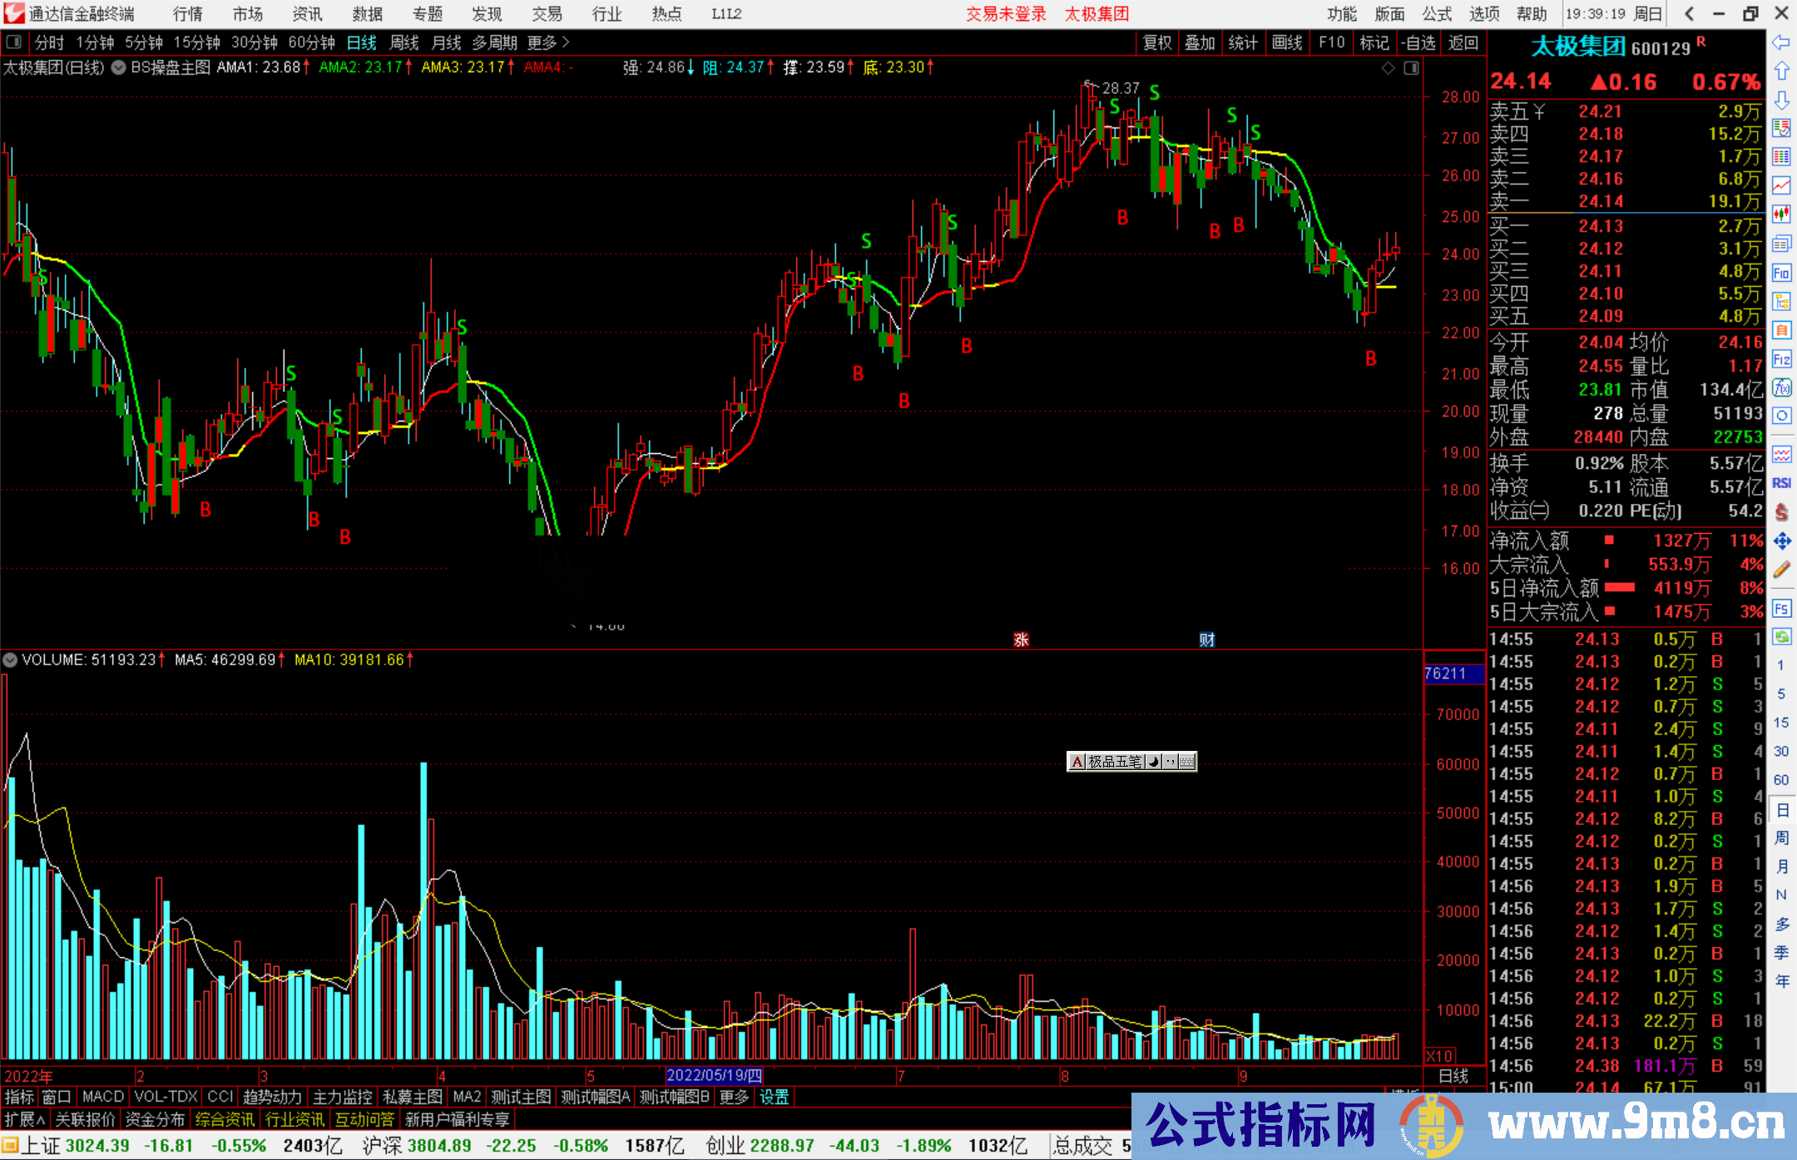Click the orange document icon in sidebar

point(1781,330)
